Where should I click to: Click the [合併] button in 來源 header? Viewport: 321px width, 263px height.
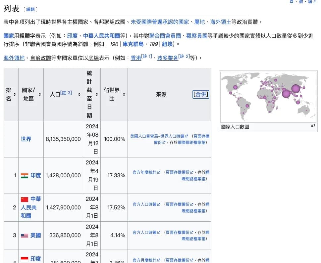tap(201, 94)
